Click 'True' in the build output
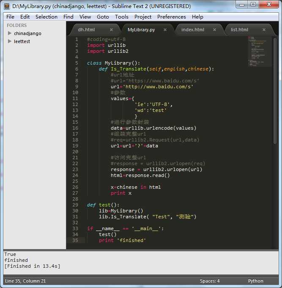This screenshot has width=282, height=288. [x=10, y=254]
